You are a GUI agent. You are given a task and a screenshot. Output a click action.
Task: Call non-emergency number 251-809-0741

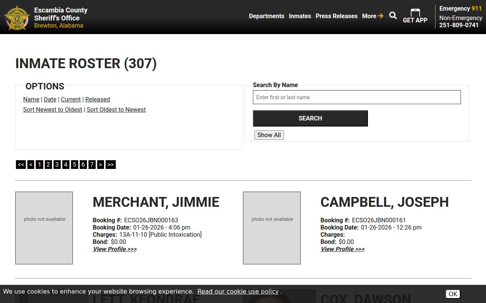pyautogui.click(x=459, y=25)
